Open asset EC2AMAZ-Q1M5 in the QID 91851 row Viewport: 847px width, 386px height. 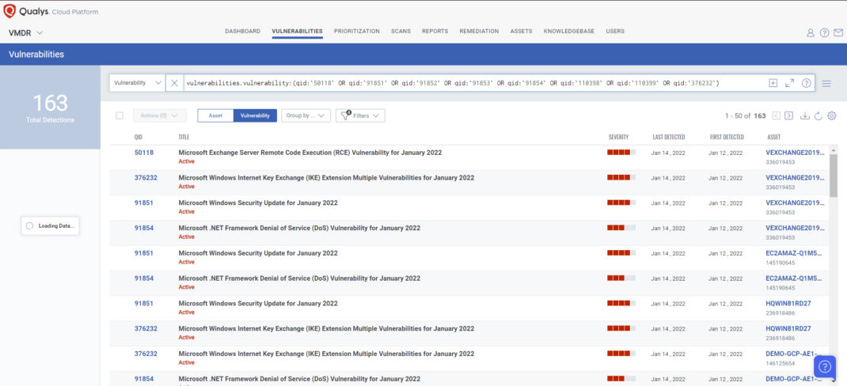[794, 253]
